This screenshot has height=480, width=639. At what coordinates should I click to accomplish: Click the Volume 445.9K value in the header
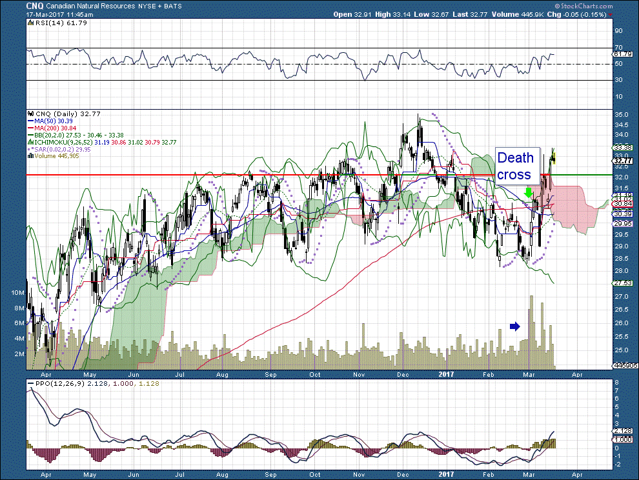point(517,14)
